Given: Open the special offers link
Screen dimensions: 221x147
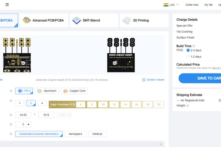Looking at the screenshot, I should point(216,68).
